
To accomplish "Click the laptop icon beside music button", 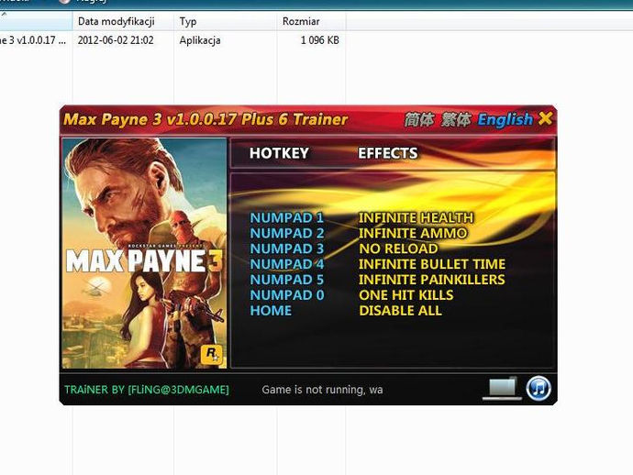I will (x=502, y=388).
